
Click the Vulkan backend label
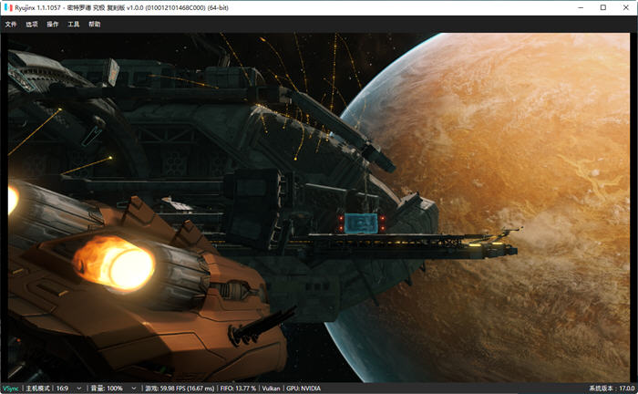pyautogui.click(x=271, y=389)
